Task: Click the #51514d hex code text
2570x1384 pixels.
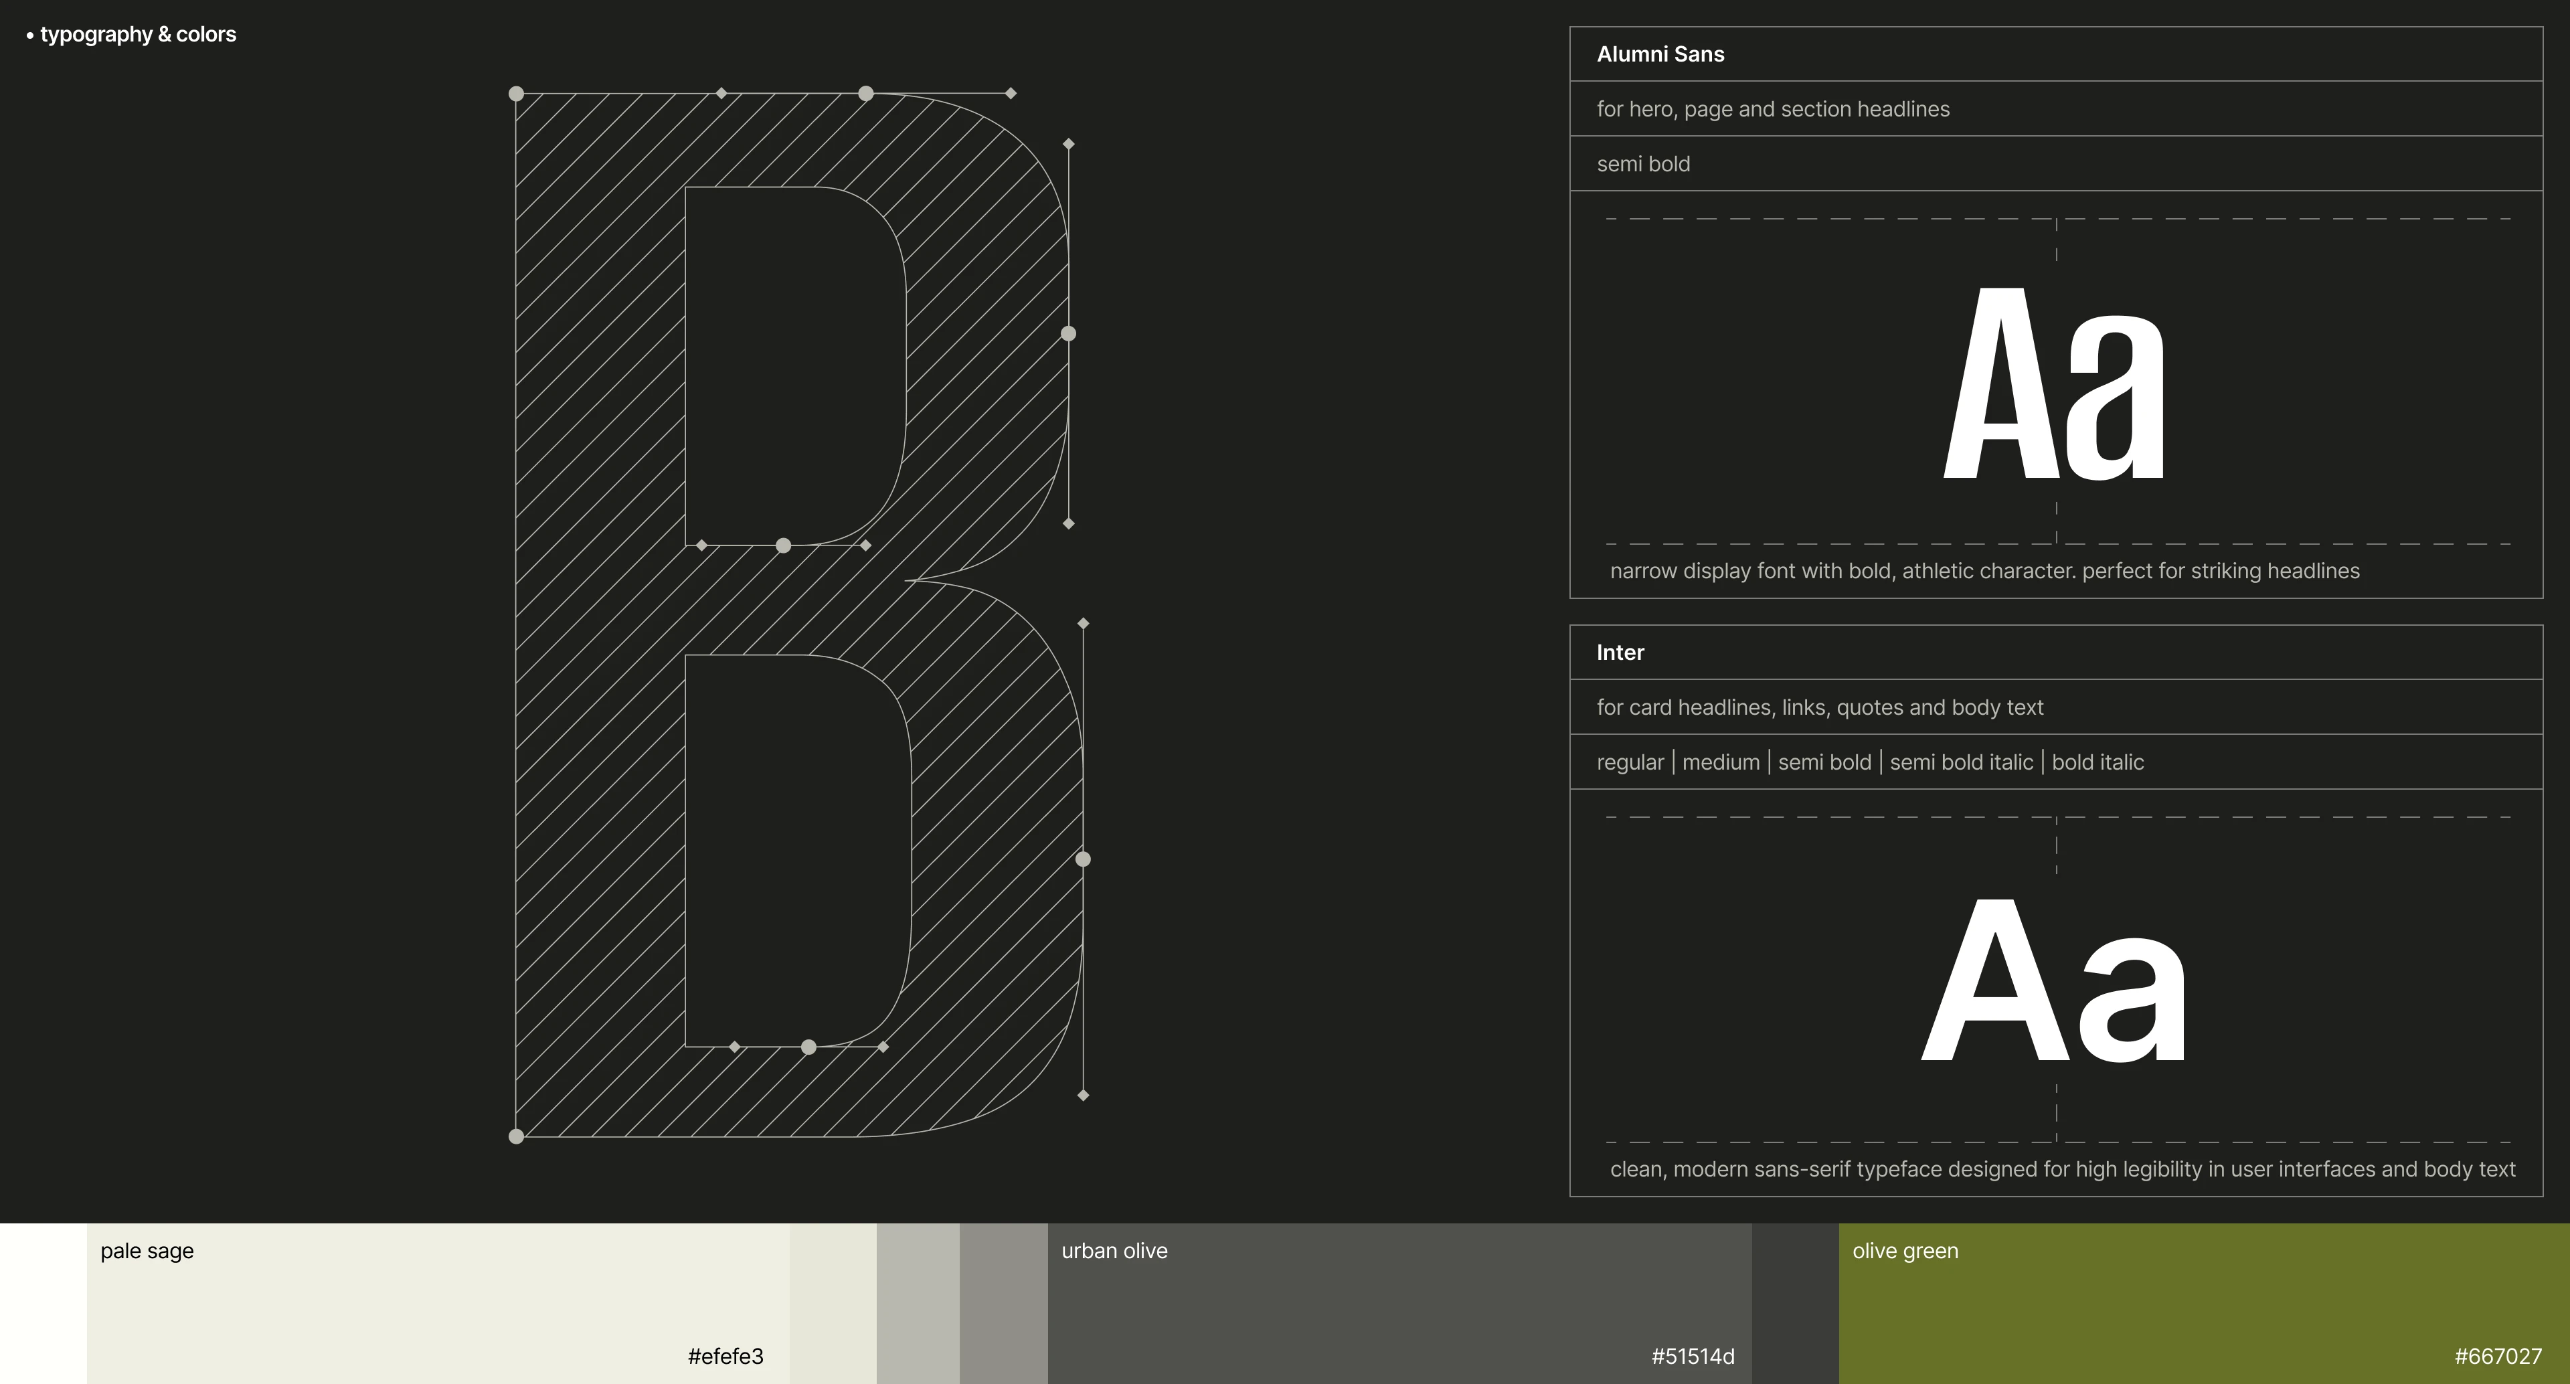Action: (1692, 1356)
